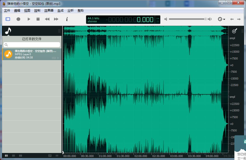
Task: Click the timeline at 03:30.000
Action: pyautogui.click(x=194, y=156)
